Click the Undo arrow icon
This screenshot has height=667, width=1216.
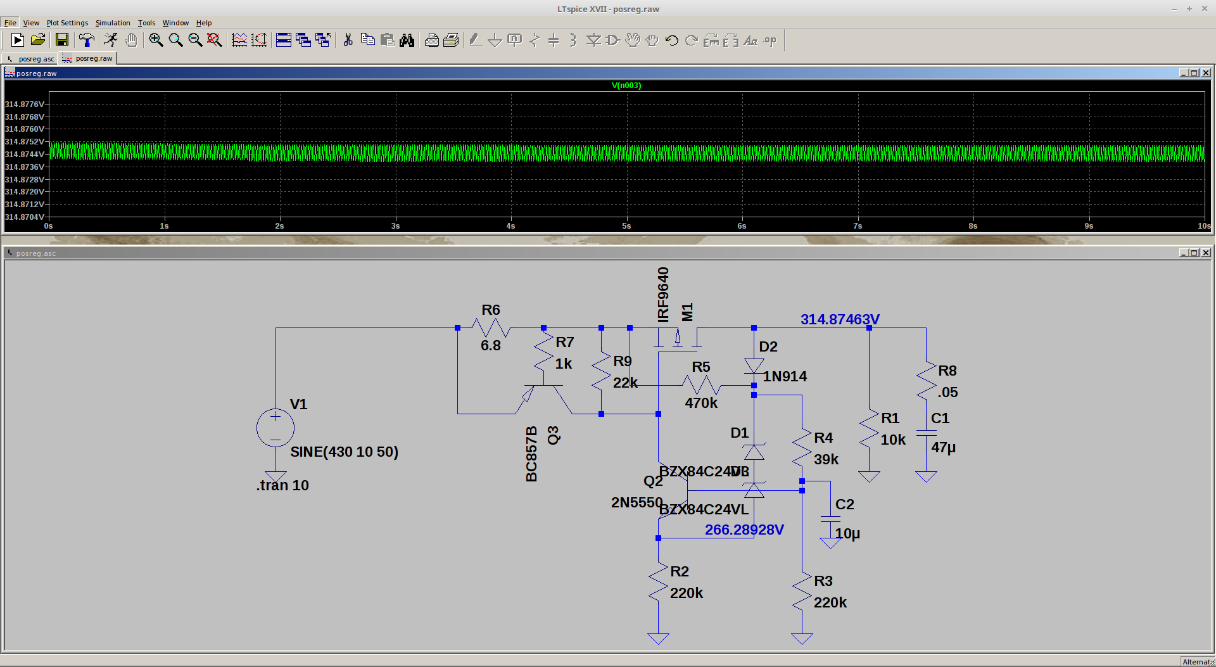coord(672,41)
